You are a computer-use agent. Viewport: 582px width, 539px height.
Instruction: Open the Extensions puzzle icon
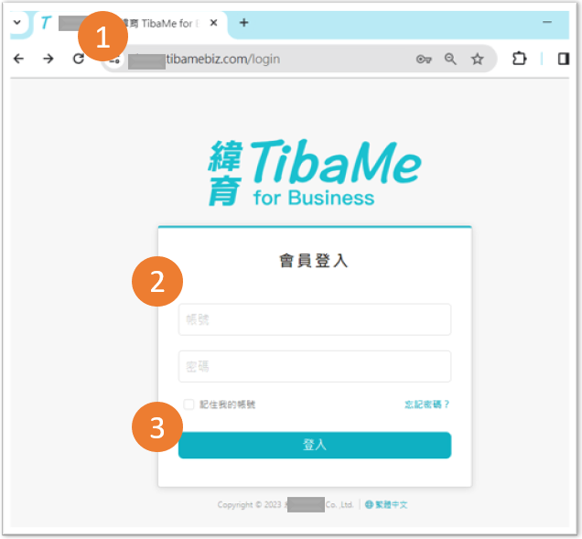point(519,59)
